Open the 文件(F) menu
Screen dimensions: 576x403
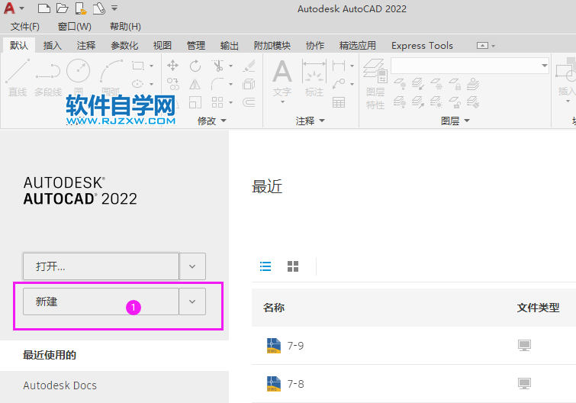coord(25,27)
